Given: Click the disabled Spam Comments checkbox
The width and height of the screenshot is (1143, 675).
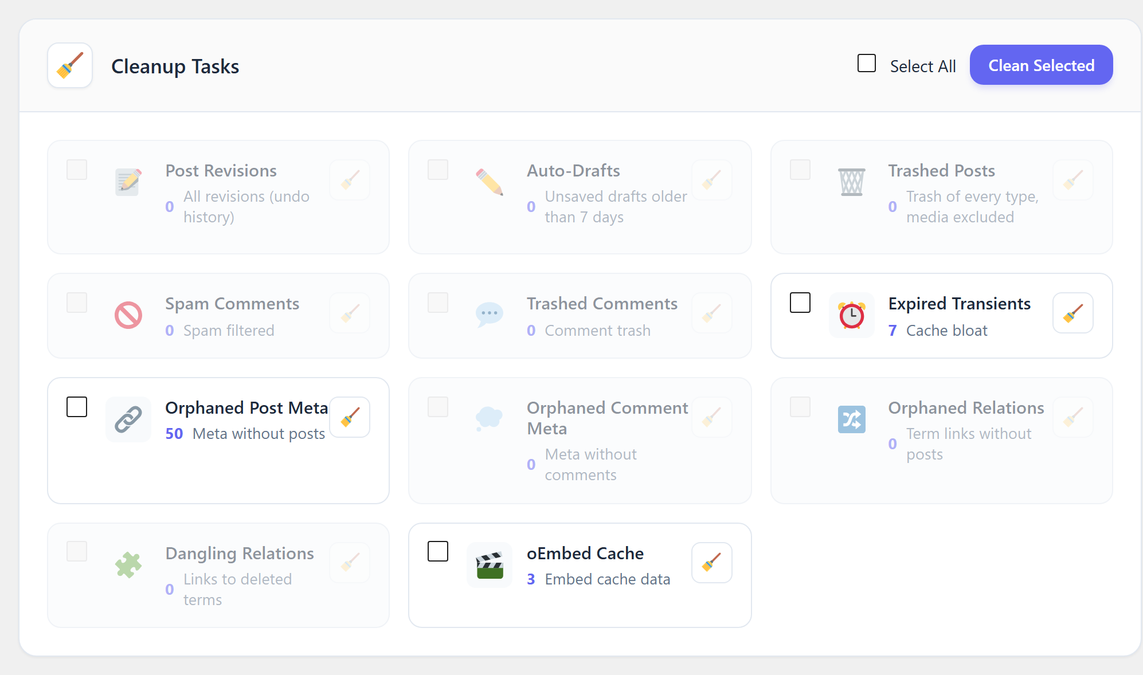Looking at the screenshot, I should click(77, 303).
